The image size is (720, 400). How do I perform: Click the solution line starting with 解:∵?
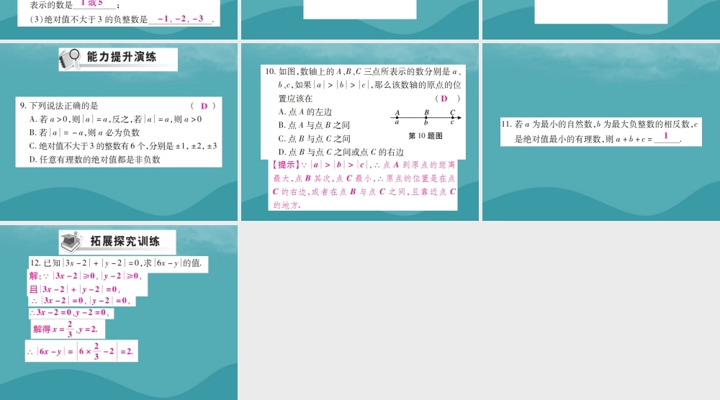pyautogui.click(x=86, y=276)
